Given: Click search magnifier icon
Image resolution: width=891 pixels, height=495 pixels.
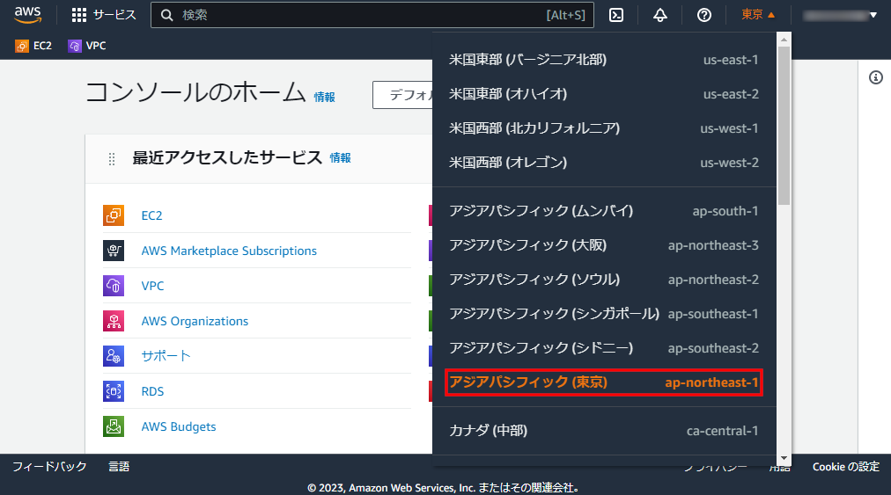Looking at the screenshot, I should 166,15.
